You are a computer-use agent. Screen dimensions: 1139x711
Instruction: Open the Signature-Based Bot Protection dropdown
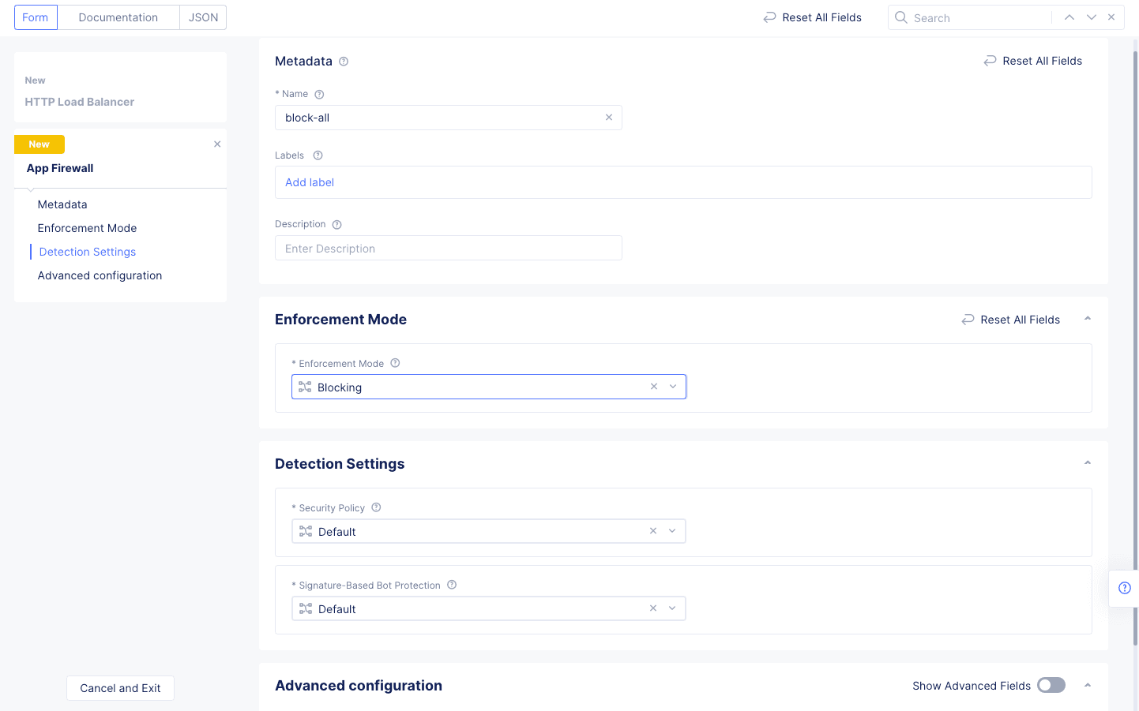pyautogui.click(x=672, y=608)
